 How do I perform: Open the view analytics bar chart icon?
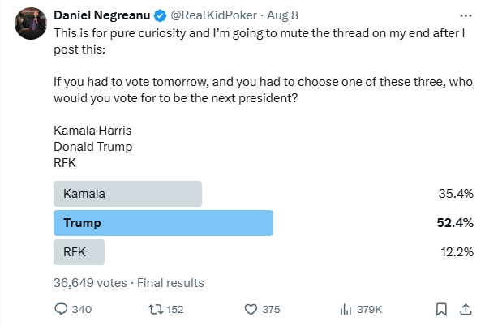[x=346, y=309]
